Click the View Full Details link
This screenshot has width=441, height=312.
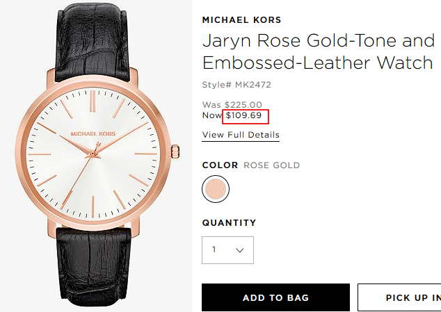click(241, 135)
